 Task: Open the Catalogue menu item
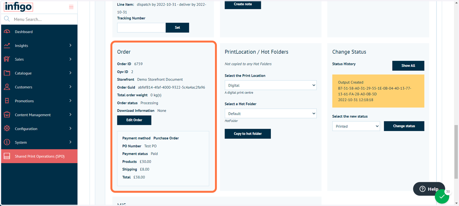(39, 73)
